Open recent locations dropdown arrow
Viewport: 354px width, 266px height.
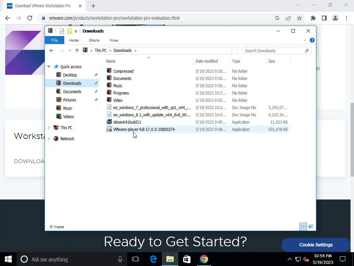tap(70, 51)
